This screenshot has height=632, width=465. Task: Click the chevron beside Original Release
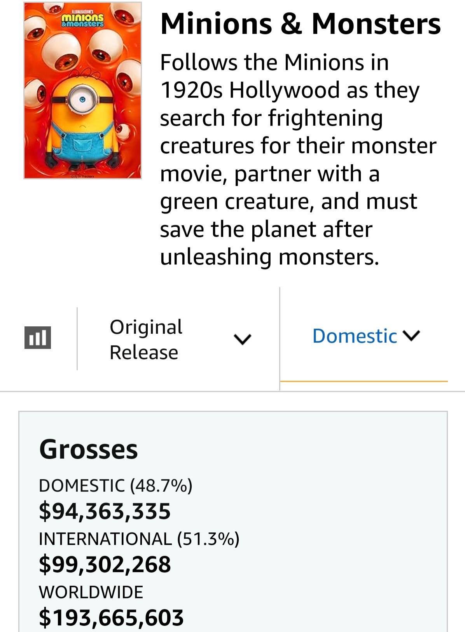243,339
